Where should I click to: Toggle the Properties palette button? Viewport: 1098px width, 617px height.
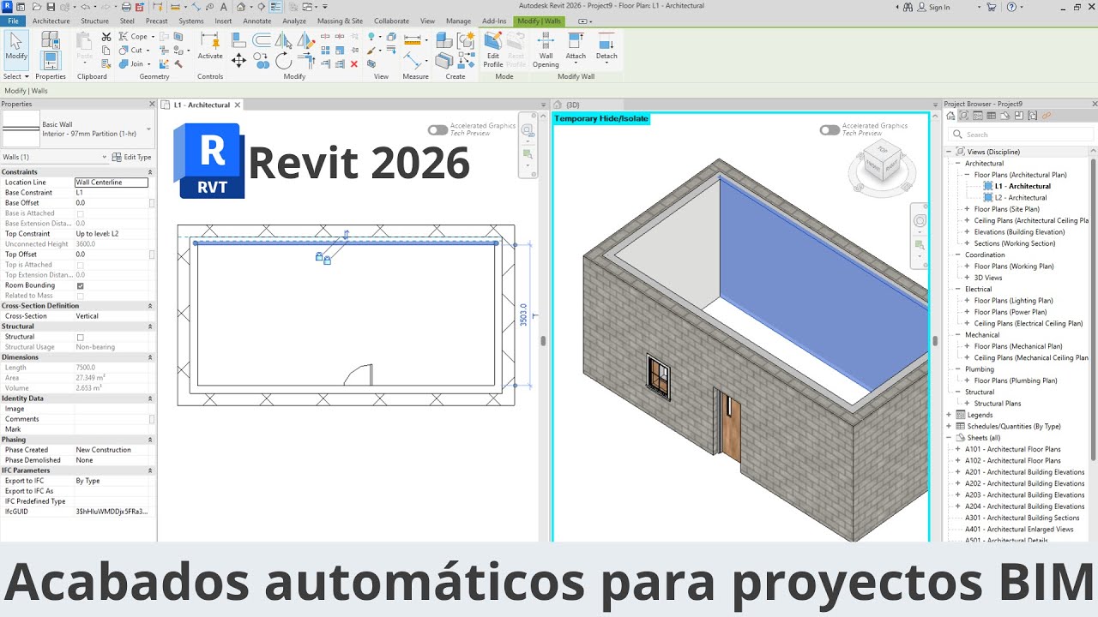[50, 60]
